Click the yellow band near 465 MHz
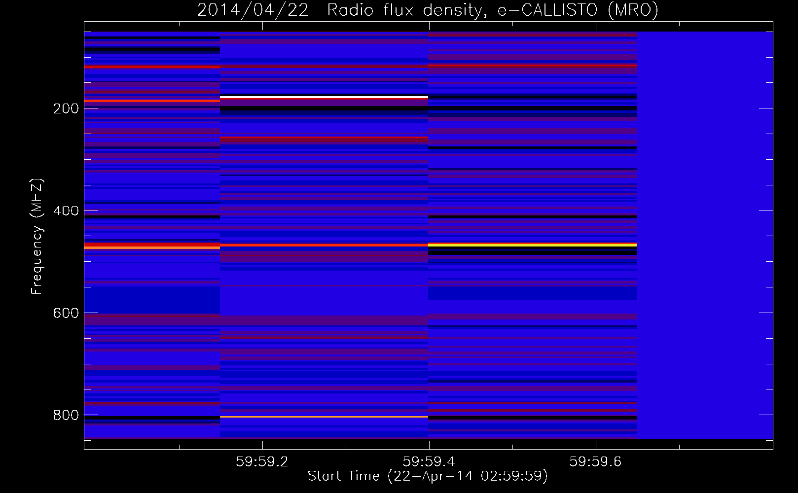 (533, 245)
